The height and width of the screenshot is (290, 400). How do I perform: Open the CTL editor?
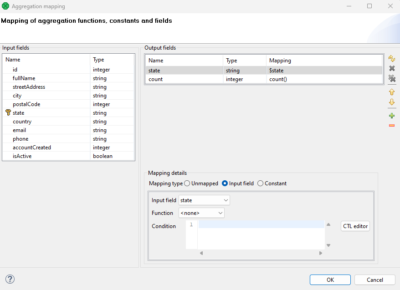[x=355, y=226]
